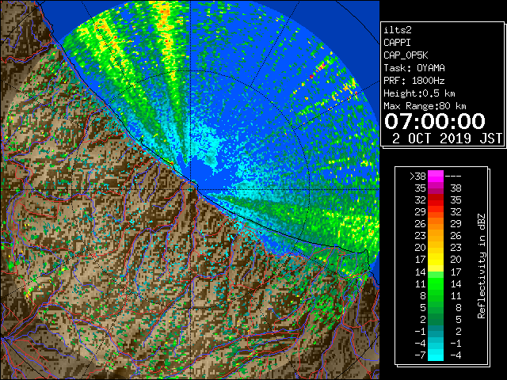Click the '>38' legend label
The height and width of the screenshot is (380, 507).
(417, 176)
